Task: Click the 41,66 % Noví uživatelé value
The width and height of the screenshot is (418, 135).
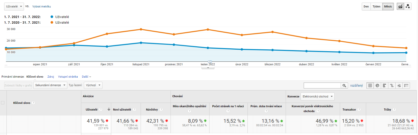Action: 125,121
